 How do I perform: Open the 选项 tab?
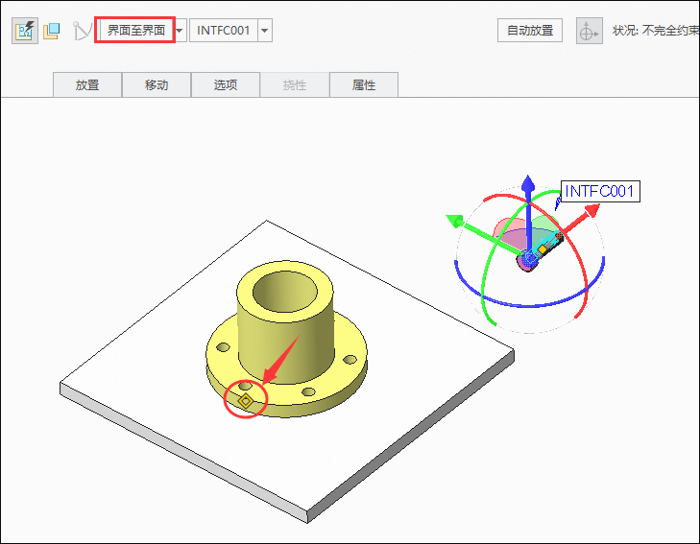point(226,84)
